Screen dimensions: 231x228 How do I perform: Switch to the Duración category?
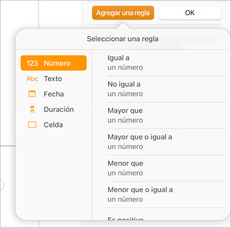coord(59,109)
